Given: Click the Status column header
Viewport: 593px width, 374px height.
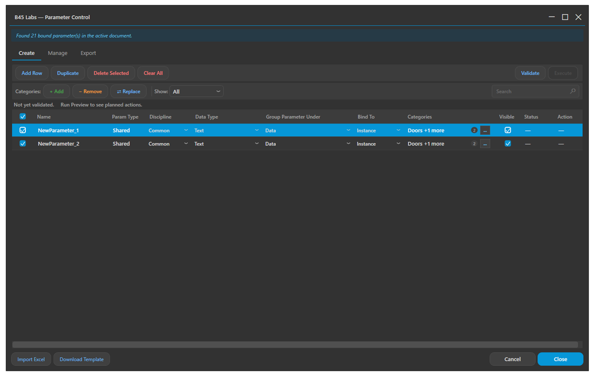Looking at the screenshot, I should [531, 117].
